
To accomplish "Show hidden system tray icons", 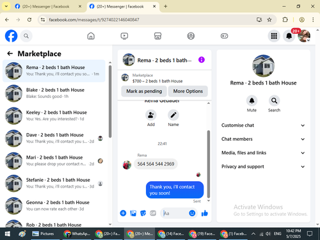I will (253, 234).
